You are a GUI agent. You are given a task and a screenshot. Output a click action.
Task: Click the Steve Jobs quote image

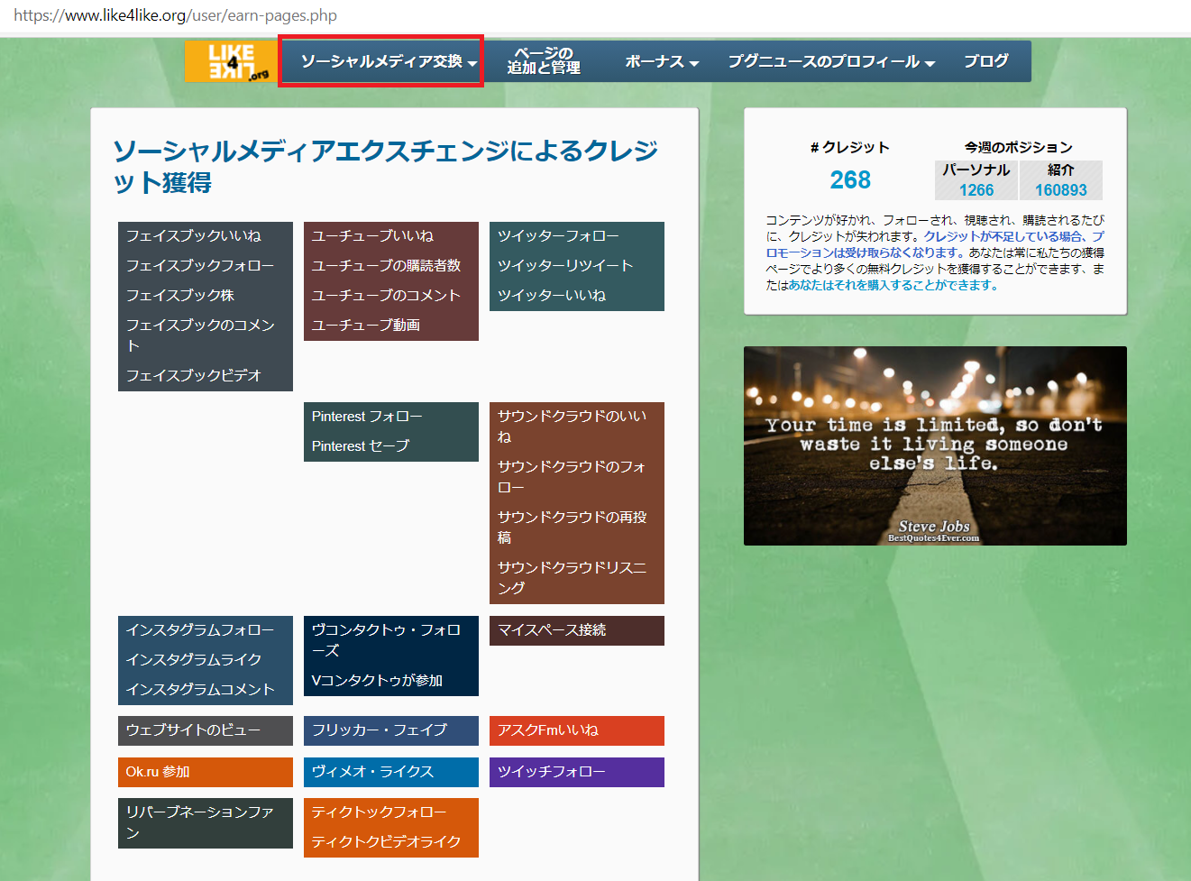(x=935, y=445)
